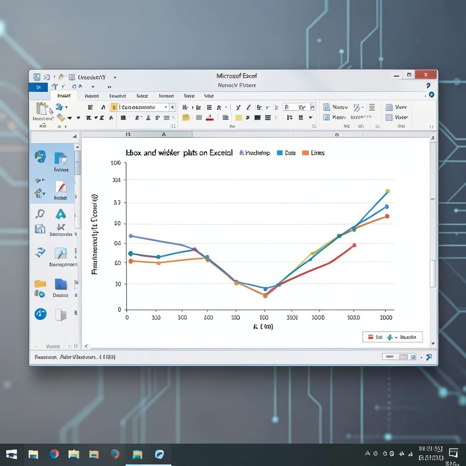Click the dark blue folder icon labeled Deonre
The image size is (466, 466).
61,284
